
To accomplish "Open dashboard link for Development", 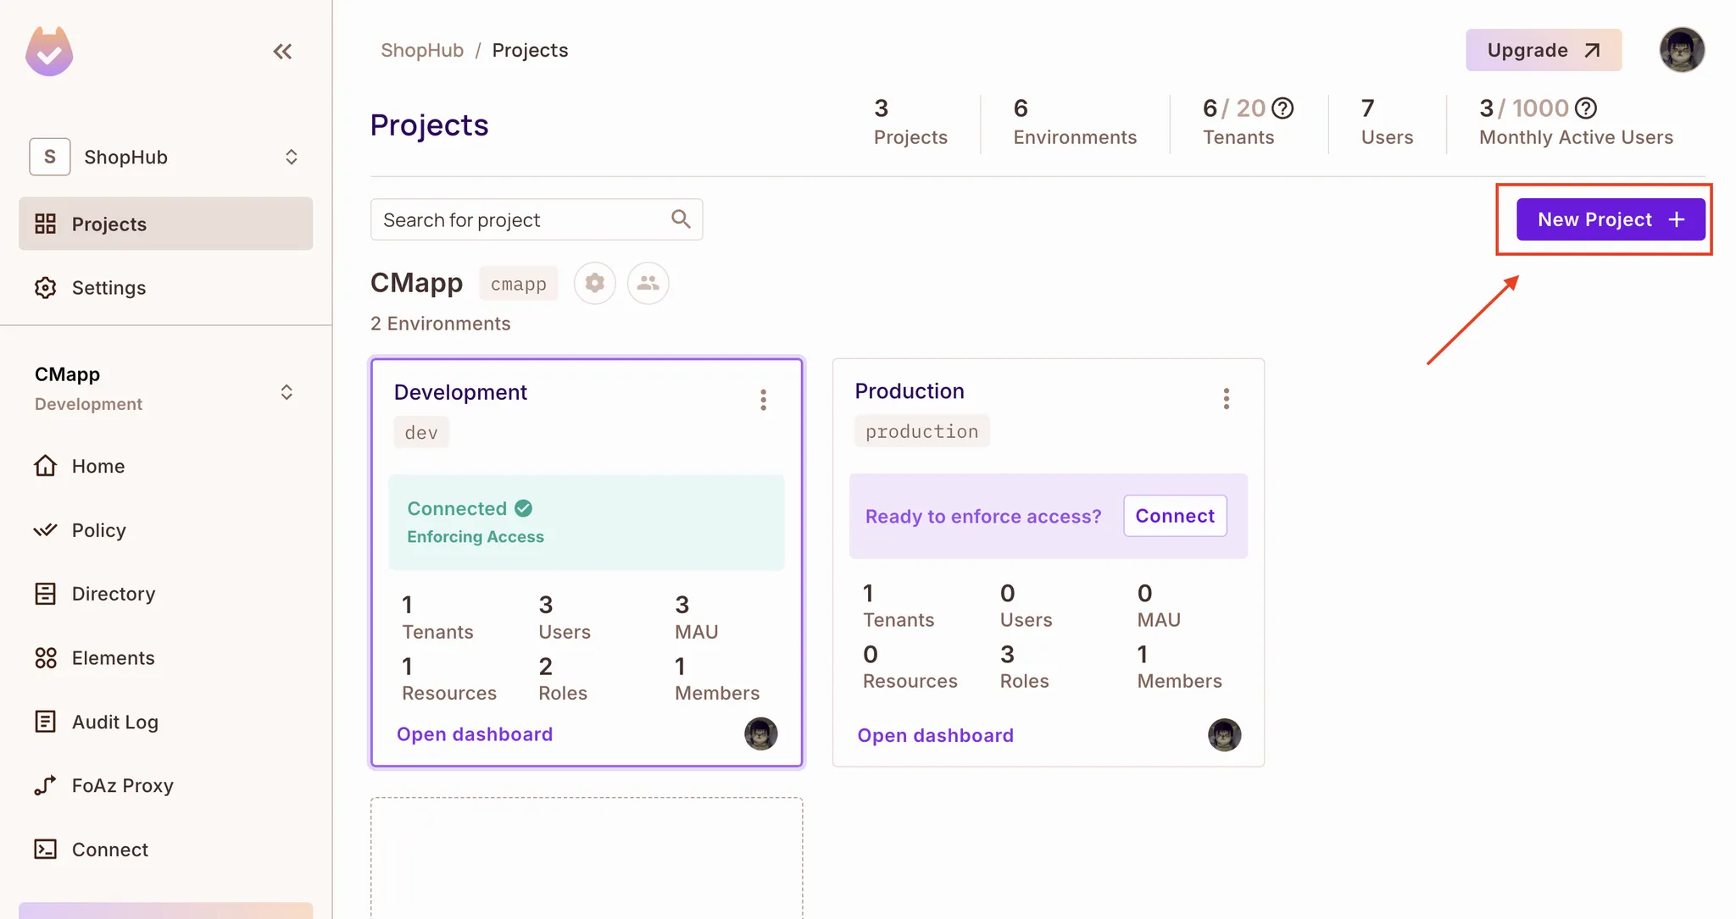I will [x=474, y=734].
